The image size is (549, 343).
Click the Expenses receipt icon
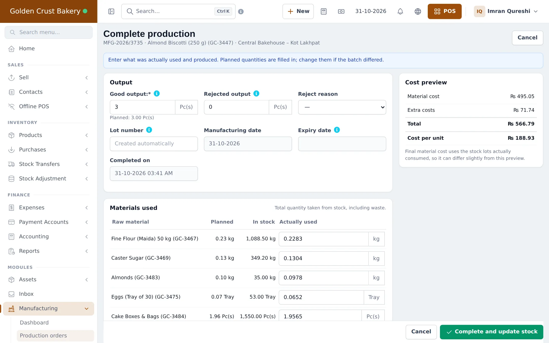pyautogui.click(x=11, y=208)
